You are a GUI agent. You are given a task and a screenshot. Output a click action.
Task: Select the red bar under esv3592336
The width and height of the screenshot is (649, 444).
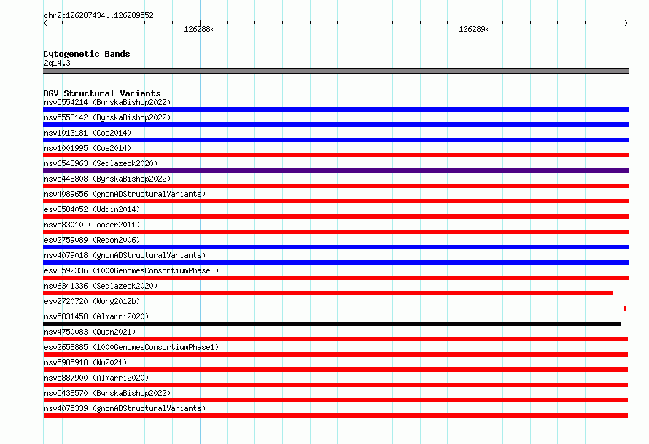(x=335, y=278)
